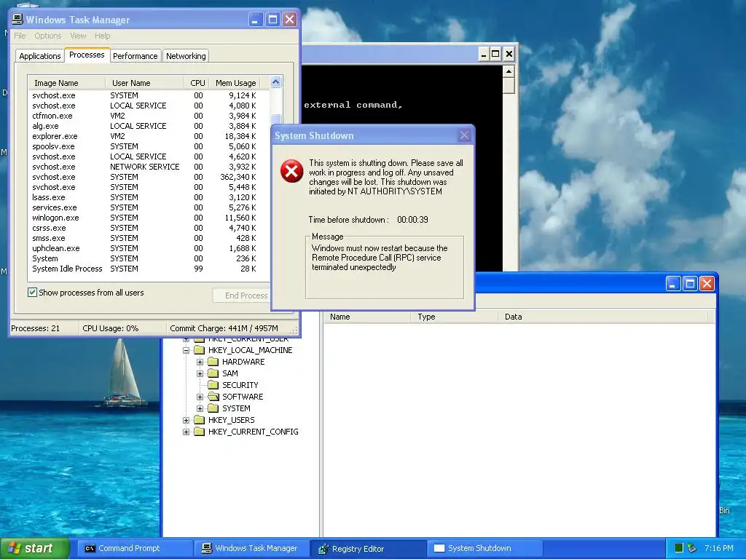Switch to the Performance tab
746x559 pixels.
(135, 55)
